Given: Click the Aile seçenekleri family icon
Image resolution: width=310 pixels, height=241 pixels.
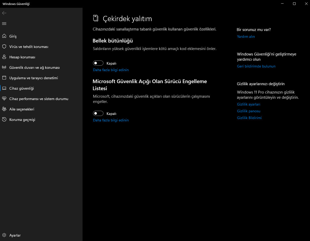Looking at the screenshot, I should 4,109.
